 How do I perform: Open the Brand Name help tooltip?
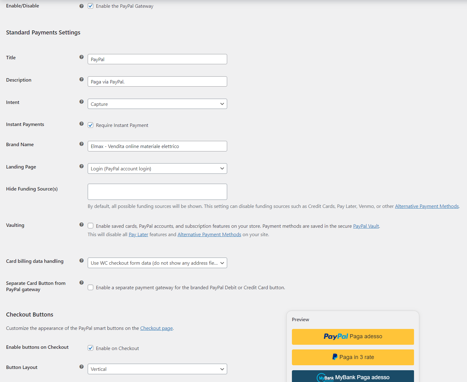(82, 144)
